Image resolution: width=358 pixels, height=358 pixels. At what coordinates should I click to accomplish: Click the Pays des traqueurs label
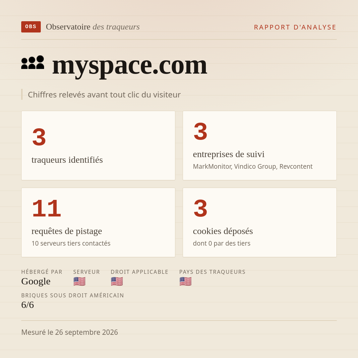tap(212, 272)
